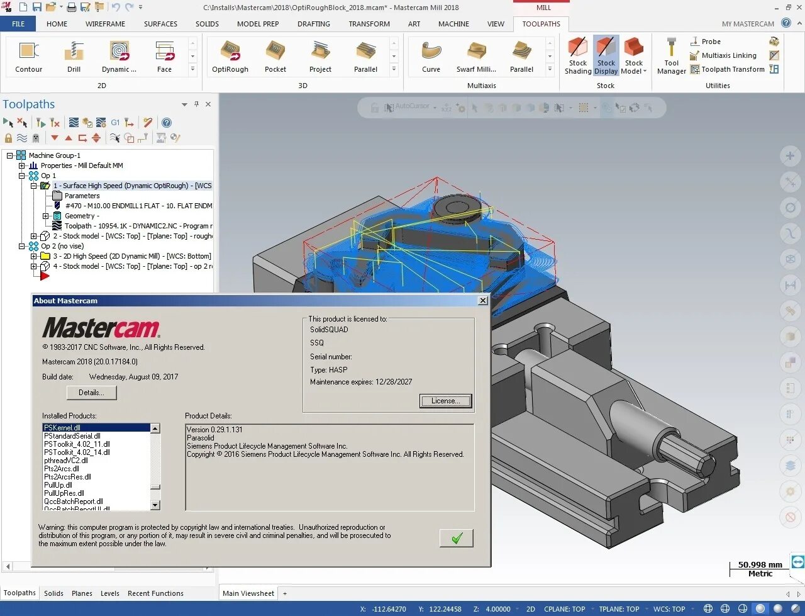Select the Parallel 3D toolpath
Image resolution: width=805 pixels, height=616 pixels.
click(x=365, y=55)
